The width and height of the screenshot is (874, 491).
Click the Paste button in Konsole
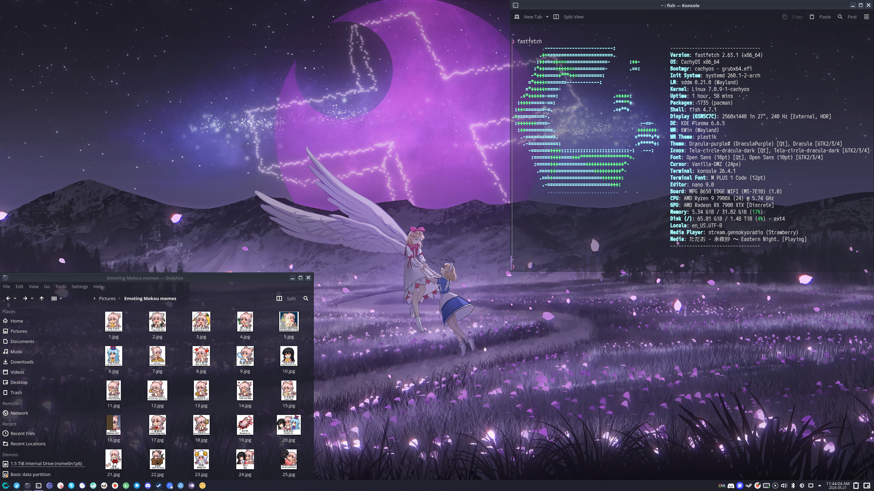(x=820, y=17)
